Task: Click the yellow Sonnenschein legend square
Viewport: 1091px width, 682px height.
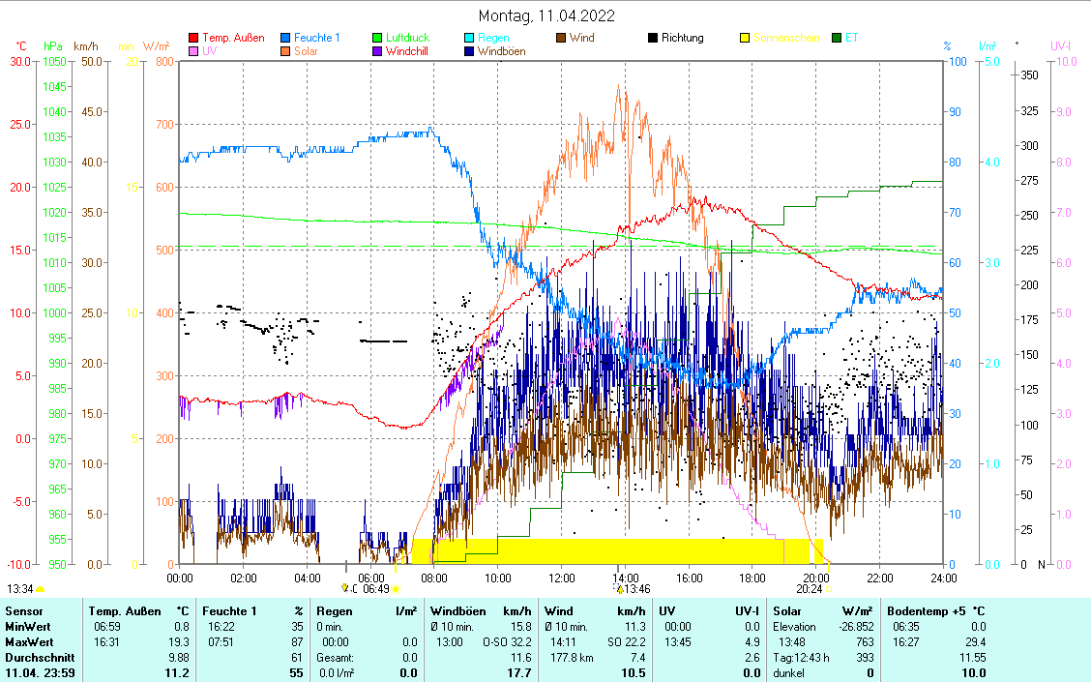Action: click(745, 39)
